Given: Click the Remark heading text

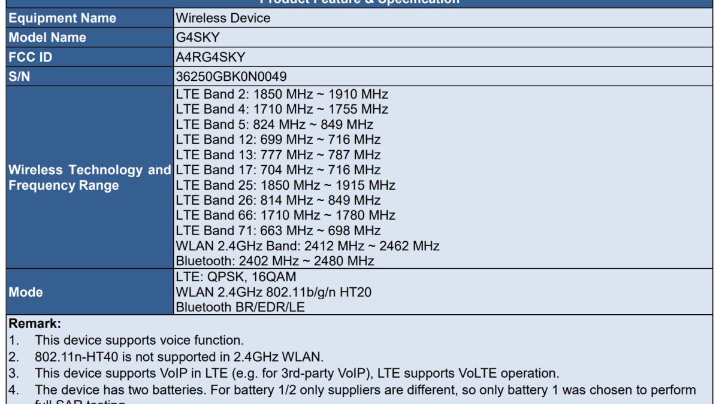Looking at the screenshot, I should pyautogui.click(x=35, y=324).
